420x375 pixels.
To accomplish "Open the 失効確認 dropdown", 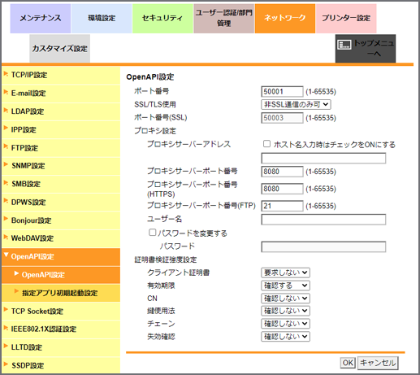I will pos(285,337).
